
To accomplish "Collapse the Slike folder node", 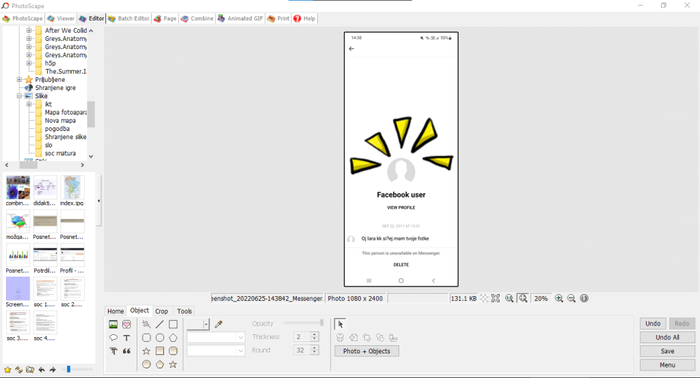I will point(19,96).
